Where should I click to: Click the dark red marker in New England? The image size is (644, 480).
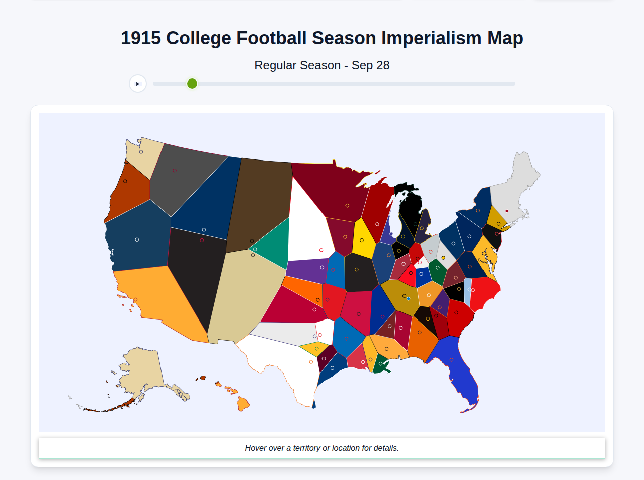507,211
